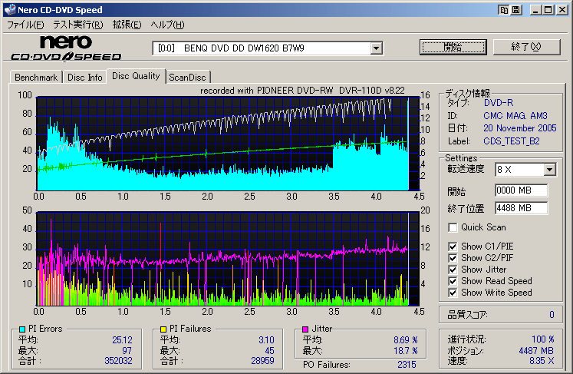The height and width of the screenshot is (374, 573).
Task: Expand the 8 X transfer speed dropdown
Action: pos(549,170)
